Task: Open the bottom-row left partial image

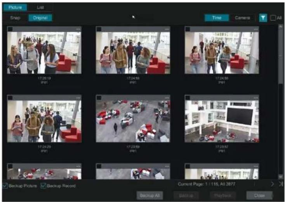Action: 44,174
